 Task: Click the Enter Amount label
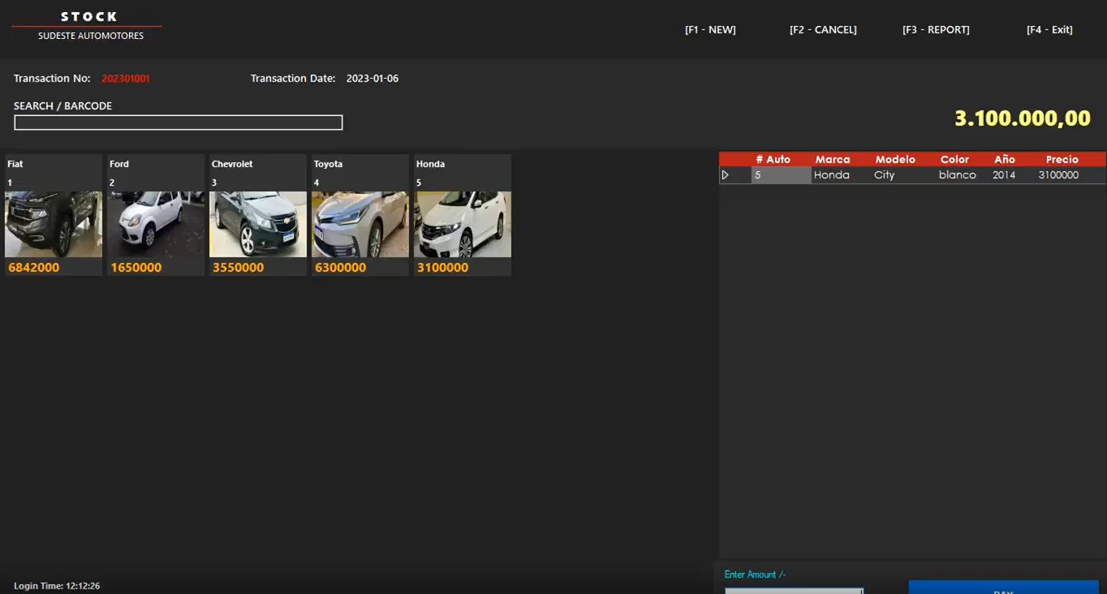click(x=756, y=575)
